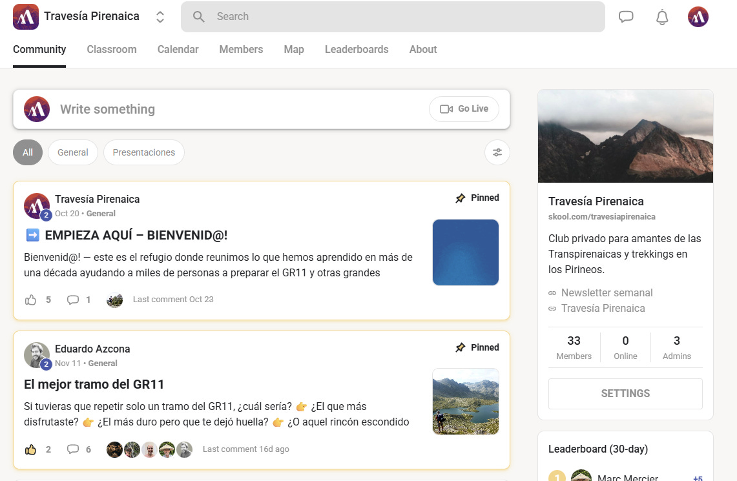
Task: Focus the Search input field
Action: pyautogui.click(x=393, y=17)
